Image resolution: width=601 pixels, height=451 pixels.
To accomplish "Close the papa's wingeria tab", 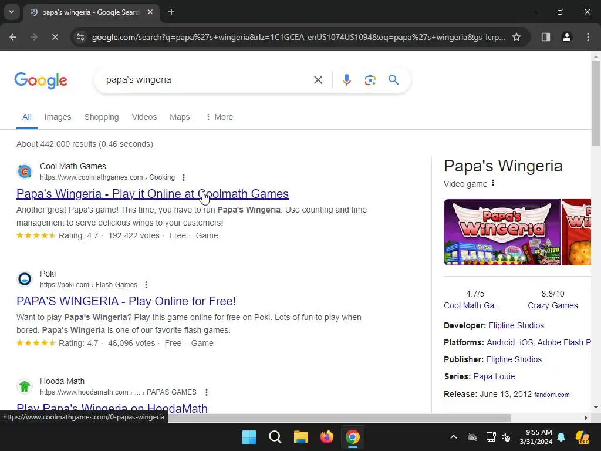I will [x=150, y=12].
